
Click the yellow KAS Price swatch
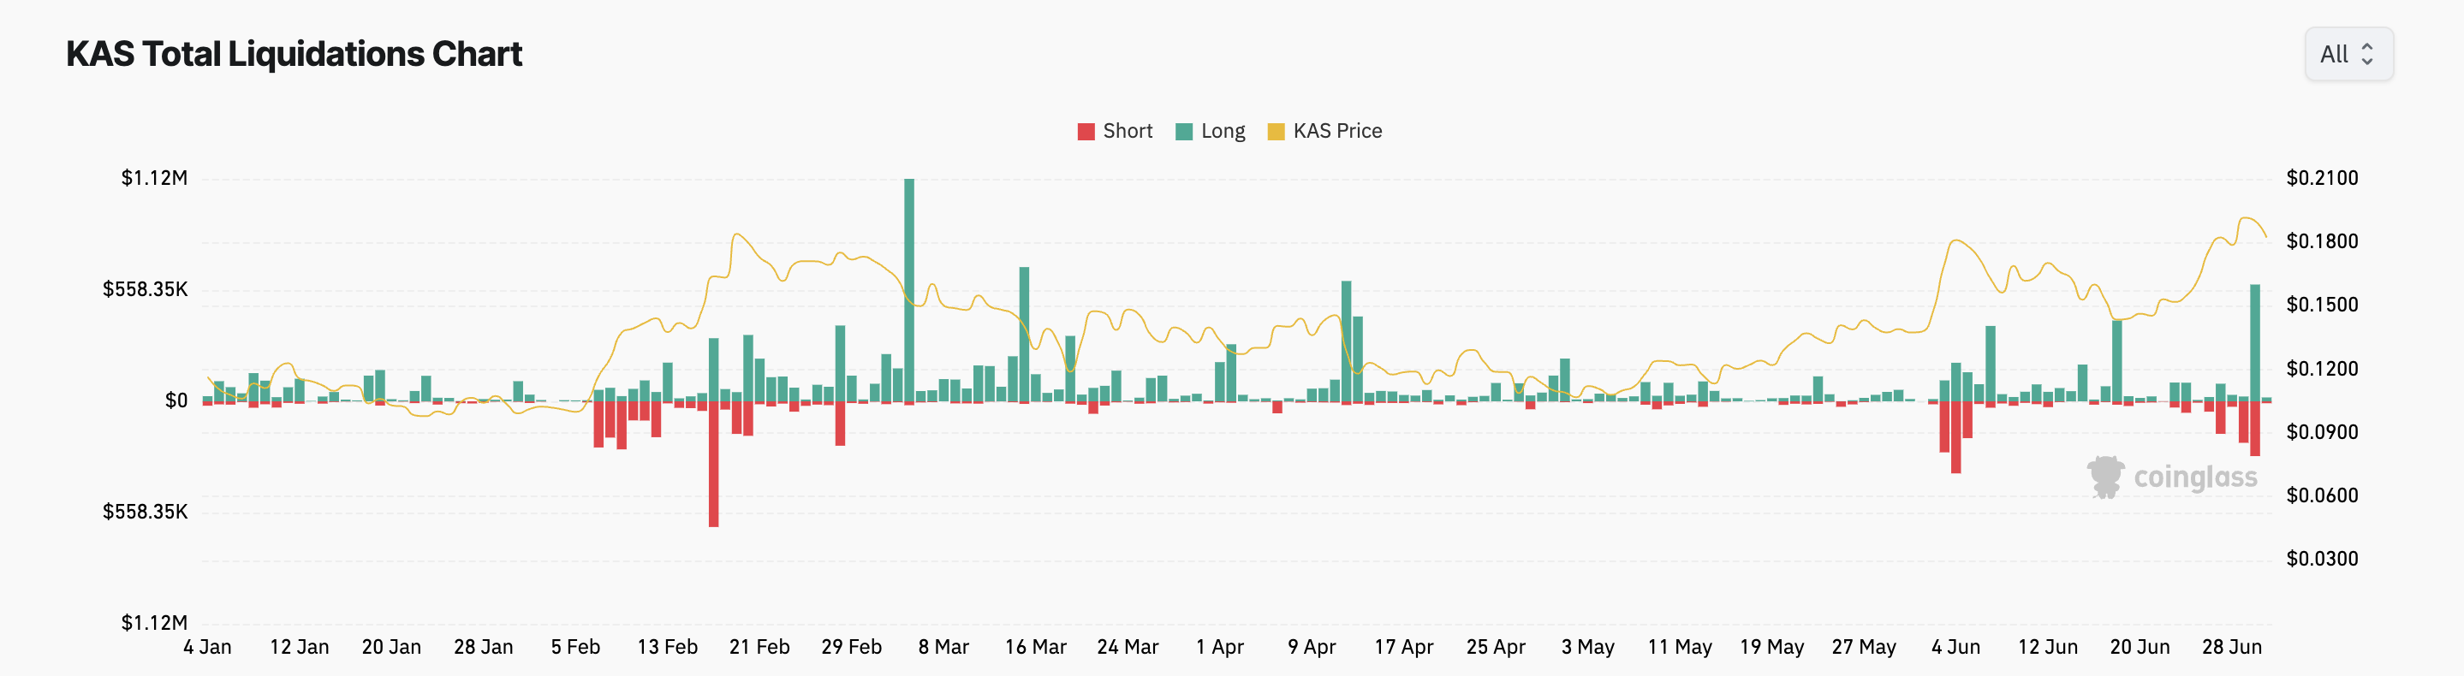(1275, 132)
